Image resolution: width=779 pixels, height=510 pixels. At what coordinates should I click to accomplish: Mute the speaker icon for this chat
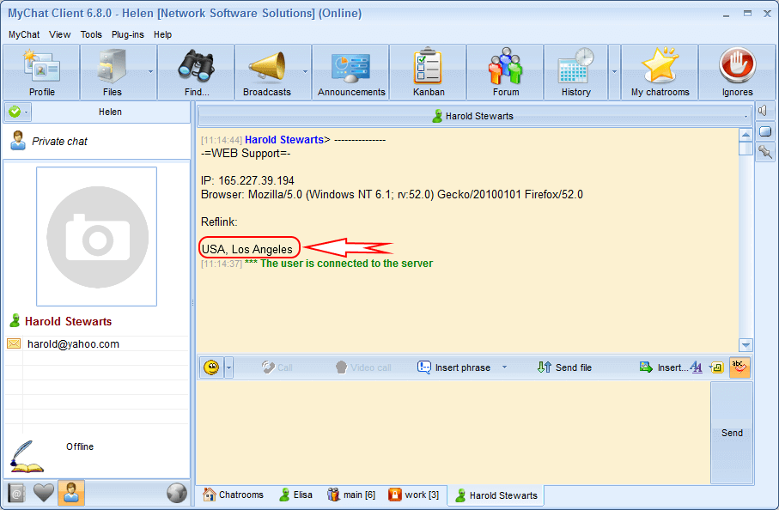tap(765, 110)
